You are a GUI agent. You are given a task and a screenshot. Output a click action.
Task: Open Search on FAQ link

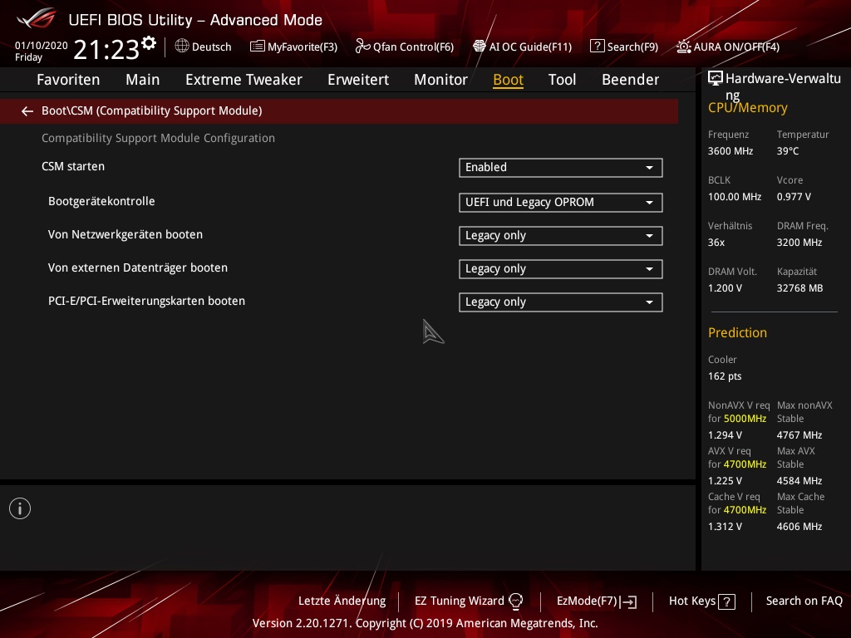click(804, 601)
